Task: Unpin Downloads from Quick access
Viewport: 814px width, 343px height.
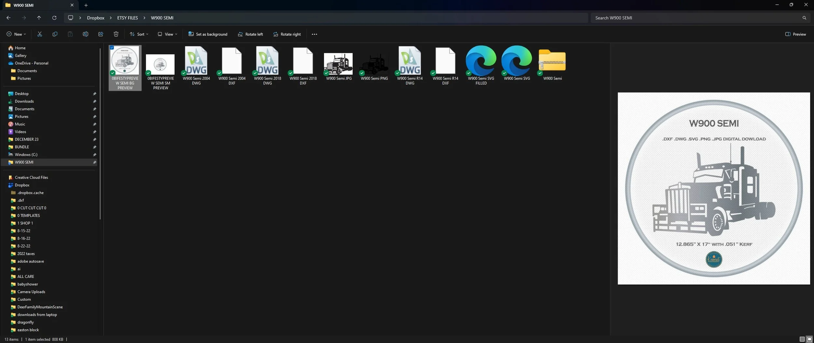Action: 94,101
